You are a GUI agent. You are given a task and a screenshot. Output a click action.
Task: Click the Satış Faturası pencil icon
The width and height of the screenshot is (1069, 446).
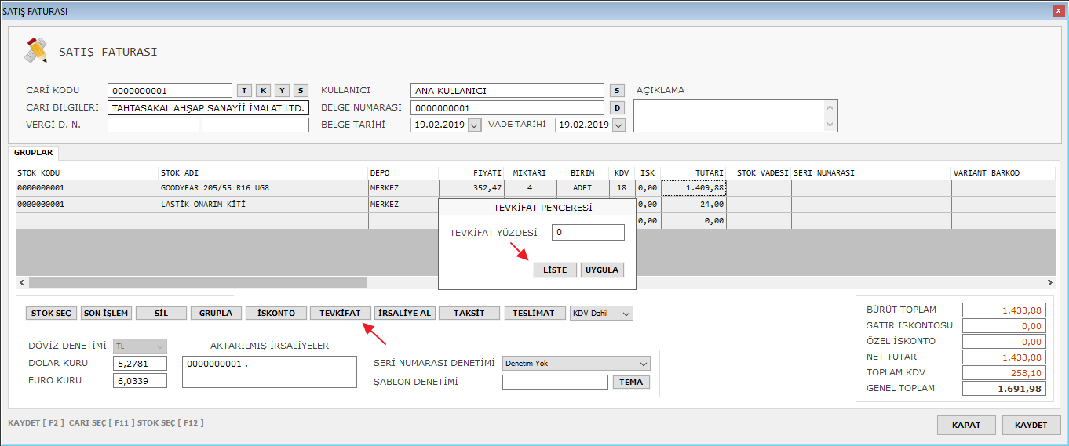pyautogui.click(x=35, y=50)
